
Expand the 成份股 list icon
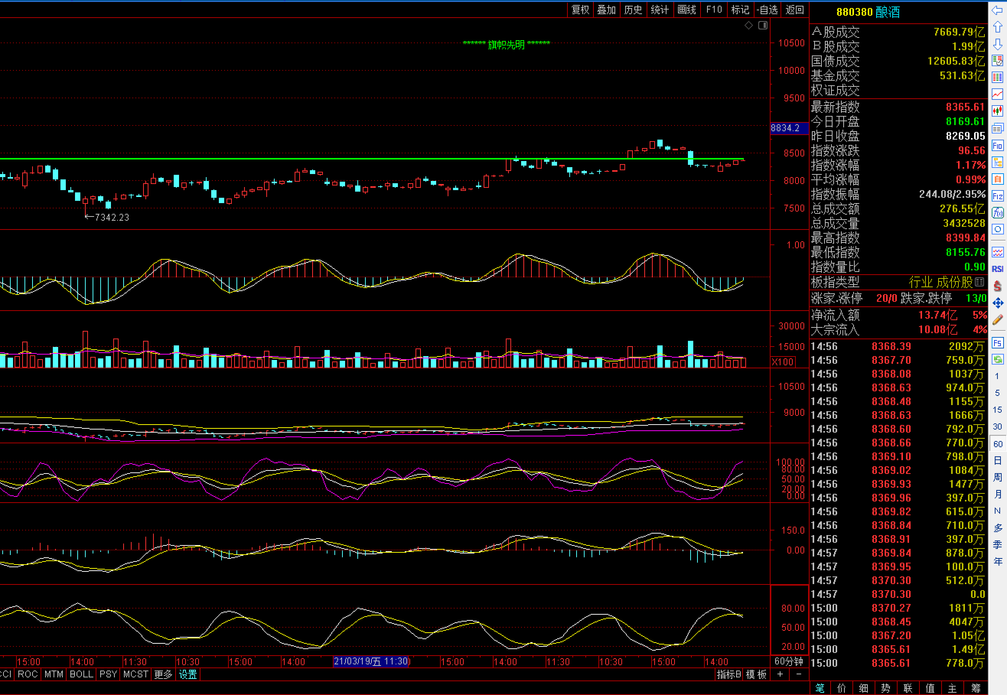[979, 282]
